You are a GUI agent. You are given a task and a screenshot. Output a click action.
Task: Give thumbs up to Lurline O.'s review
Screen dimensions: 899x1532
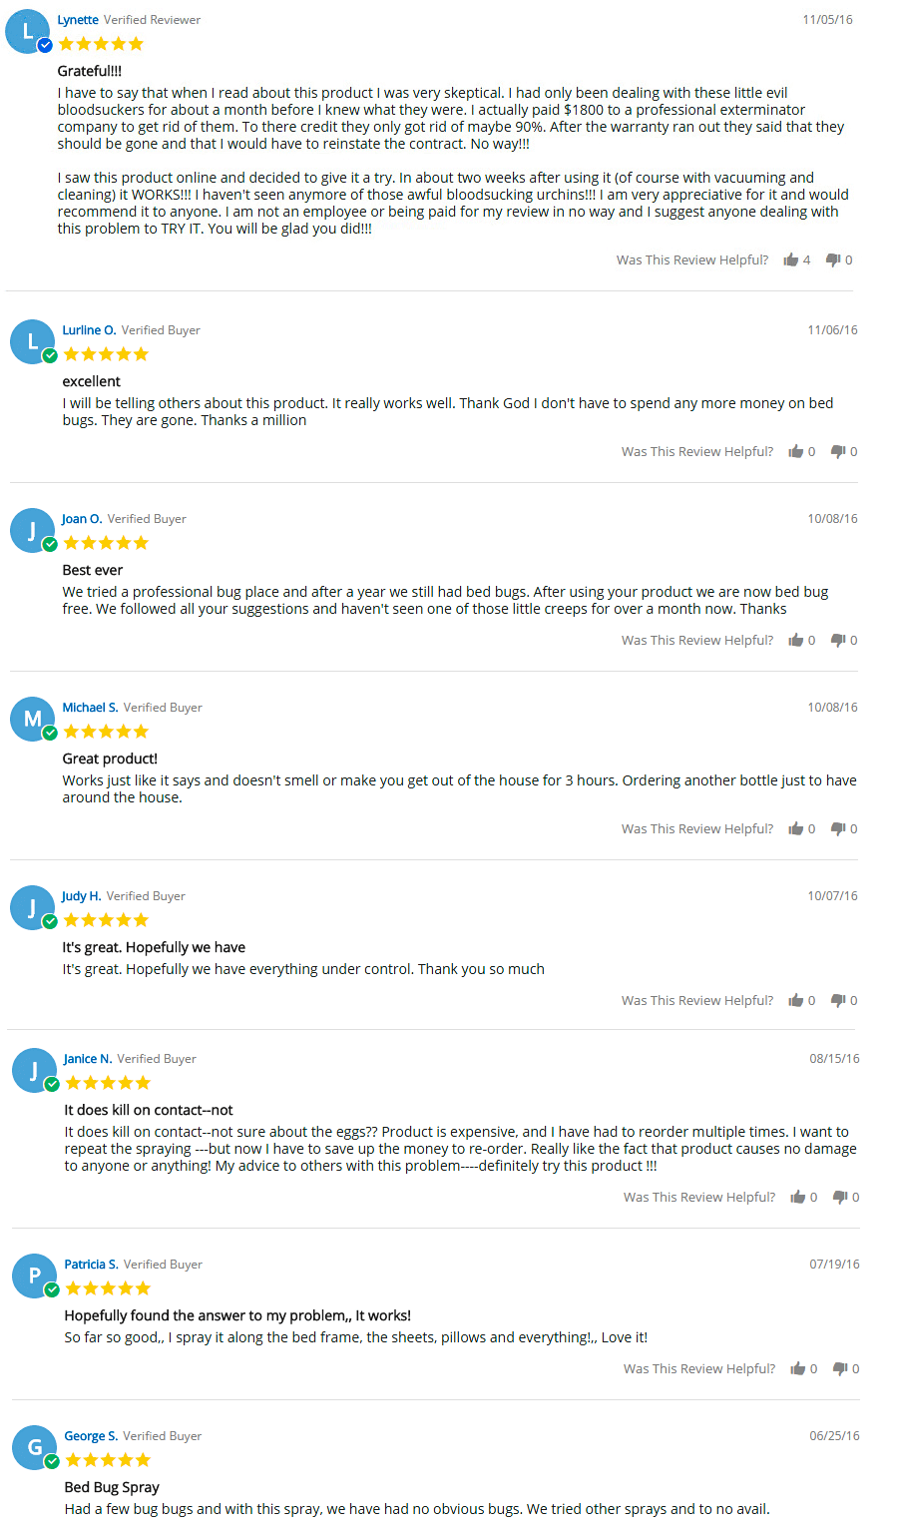[x=796, y=451]
